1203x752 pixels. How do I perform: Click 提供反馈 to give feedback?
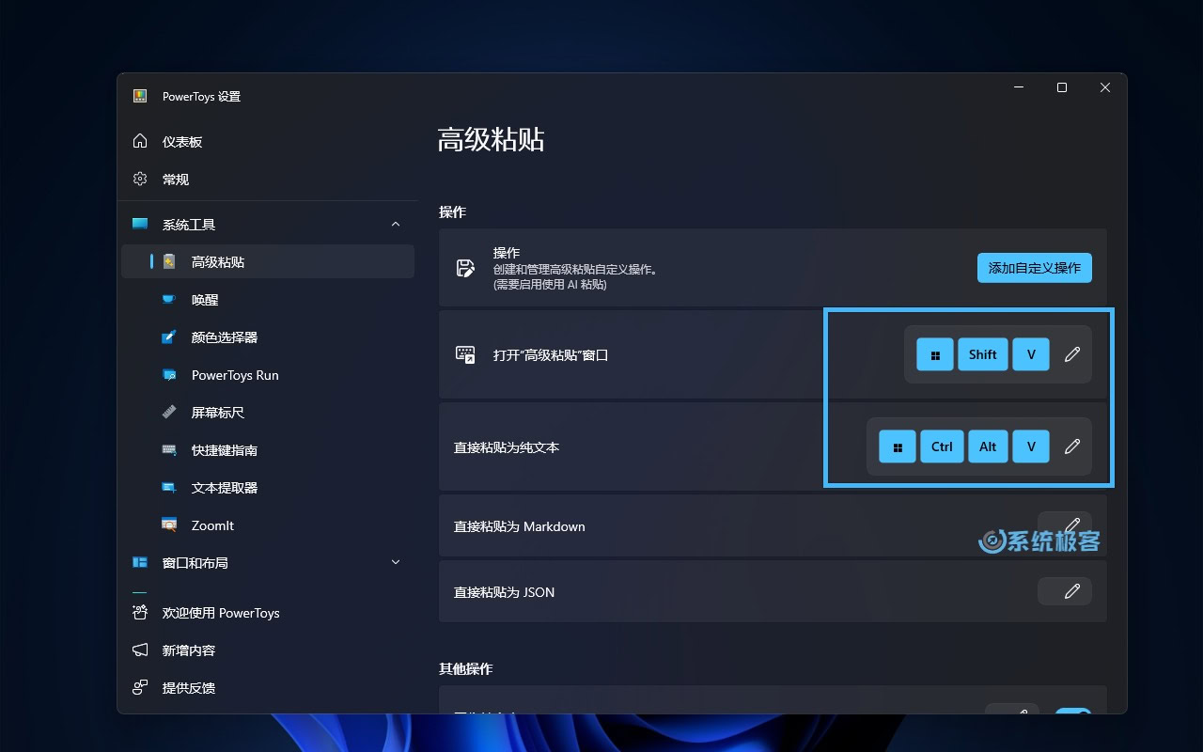click(268, 687)
